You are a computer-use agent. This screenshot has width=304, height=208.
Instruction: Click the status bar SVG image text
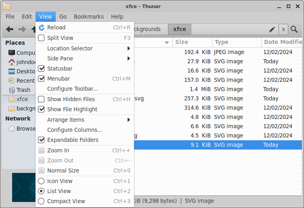[x=199, y=201]
